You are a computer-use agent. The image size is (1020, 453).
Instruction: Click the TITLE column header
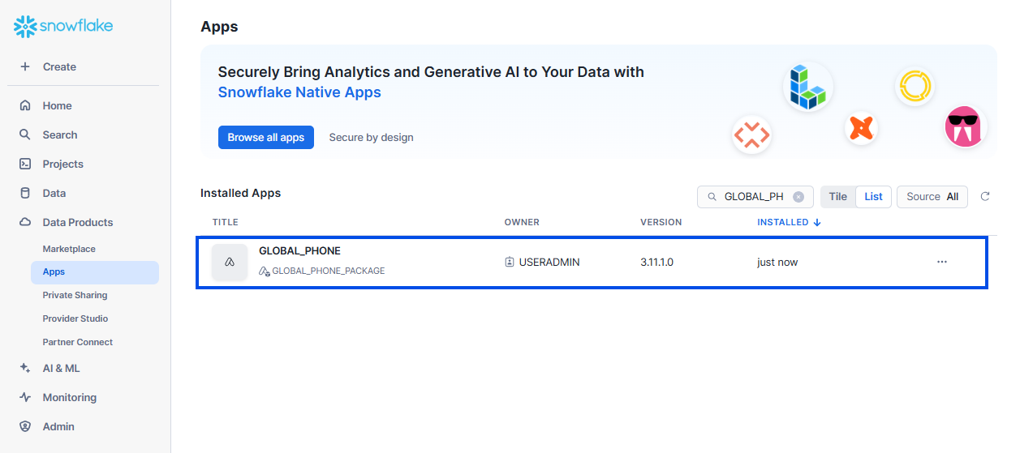(226, 222)
